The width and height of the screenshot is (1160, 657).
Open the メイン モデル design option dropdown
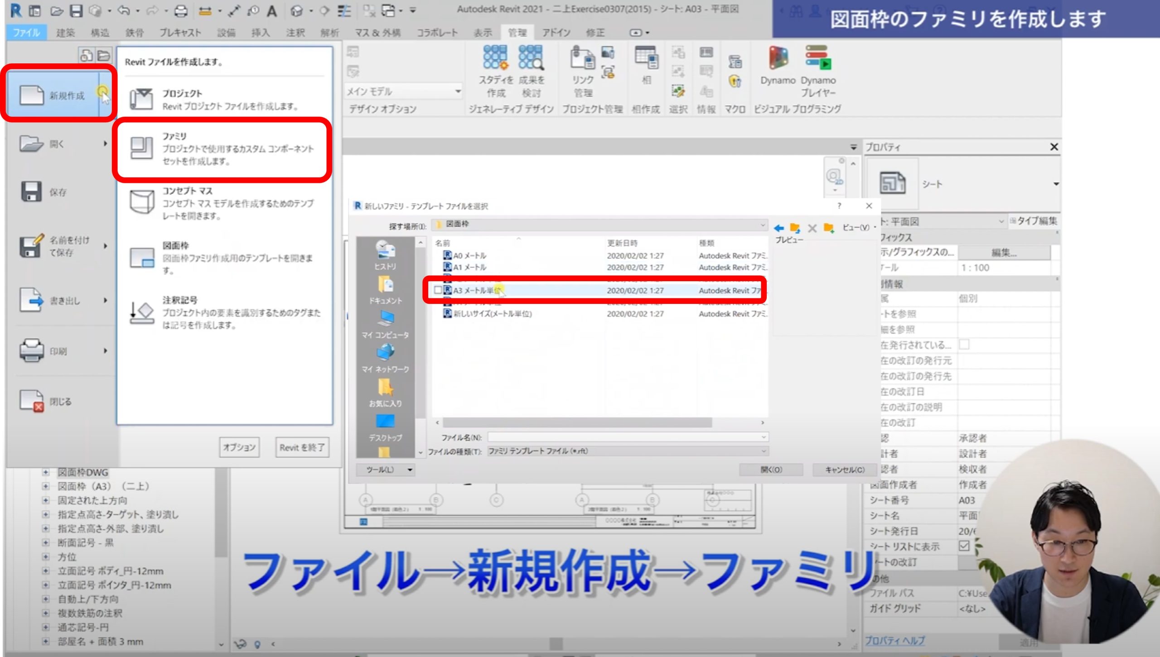[458, 91]
